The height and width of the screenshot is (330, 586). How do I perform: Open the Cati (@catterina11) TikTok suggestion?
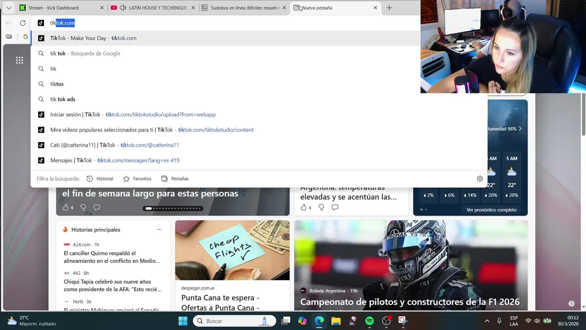click(x=259, y=145)
